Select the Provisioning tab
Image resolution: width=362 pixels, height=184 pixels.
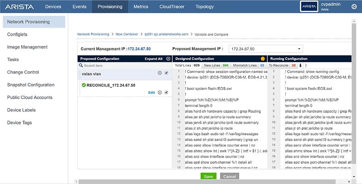pyautogui.click(x=110, y=7)
